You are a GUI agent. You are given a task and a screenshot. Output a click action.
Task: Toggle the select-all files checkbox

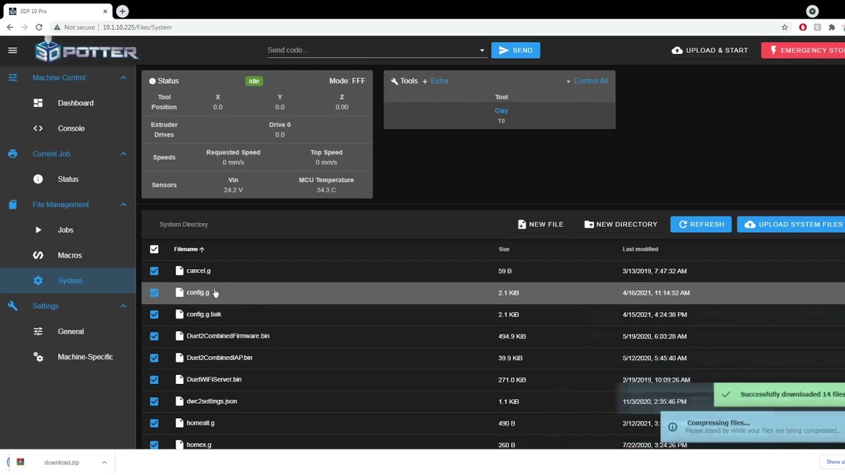(154, 249)
